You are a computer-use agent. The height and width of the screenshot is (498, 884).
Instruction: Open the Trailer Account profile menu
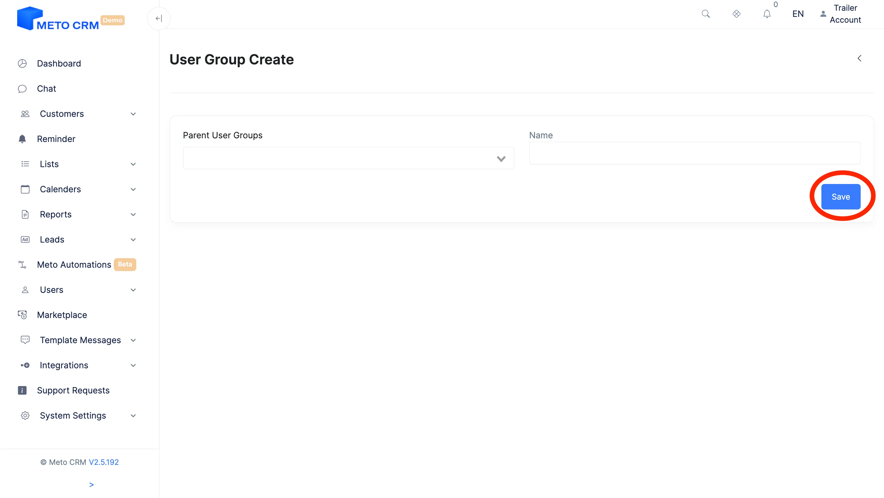[x=840, y=14]
